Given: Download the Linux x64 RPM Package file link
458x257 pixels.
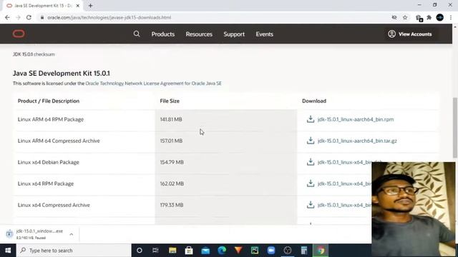Looking at the screenshot, I should 345,183.
